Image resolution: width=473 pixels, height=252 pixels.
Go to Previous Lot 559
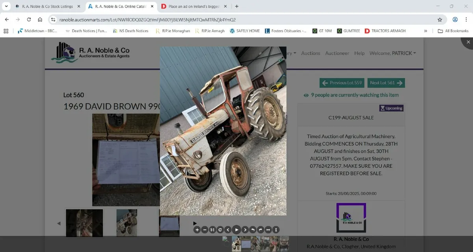click(342, 83)
